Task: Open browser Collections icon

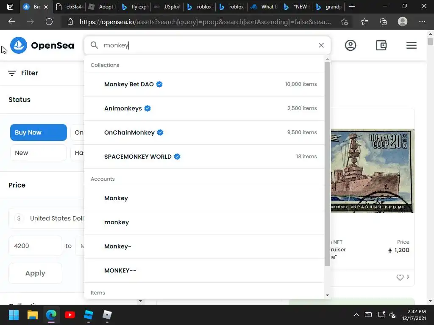Action: (383, 22)
